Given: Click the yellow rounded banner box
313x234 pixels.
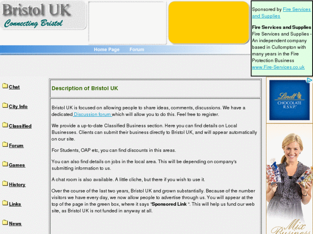Looking at the screenshot, I should (x=209, y=22).
